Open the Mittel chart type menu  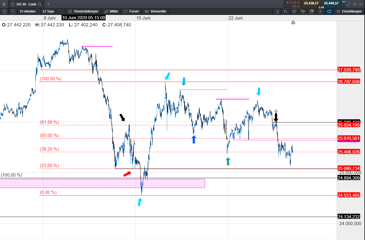[111, 11]
